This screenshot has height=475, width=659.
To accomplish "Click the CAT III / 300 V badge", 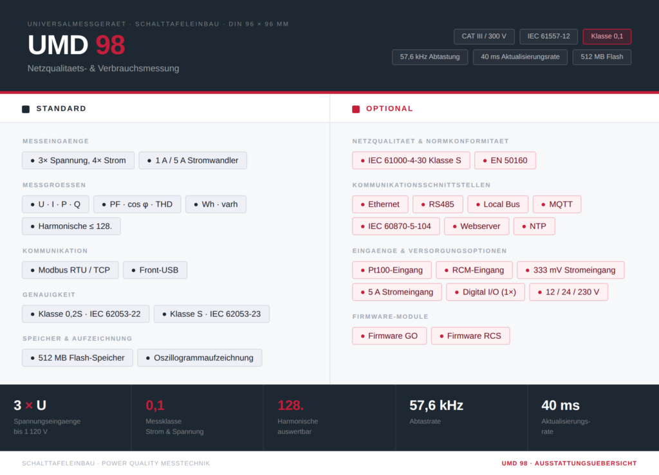I will pos(484,37).
